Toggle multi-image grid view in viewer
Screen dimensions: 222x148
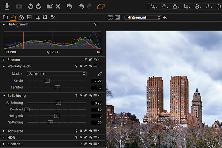(x=110, y=18)
